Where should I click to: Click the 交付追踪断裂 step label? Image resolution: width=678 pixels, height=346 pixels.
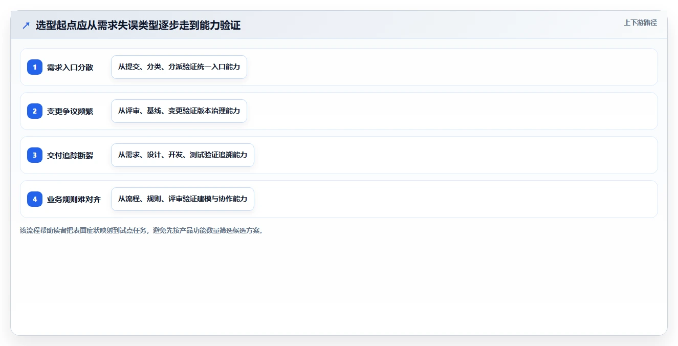pos(70,155)
